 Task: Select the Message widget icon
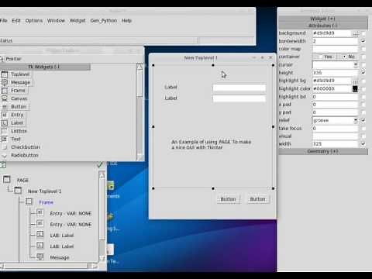(x=5, y=83)
